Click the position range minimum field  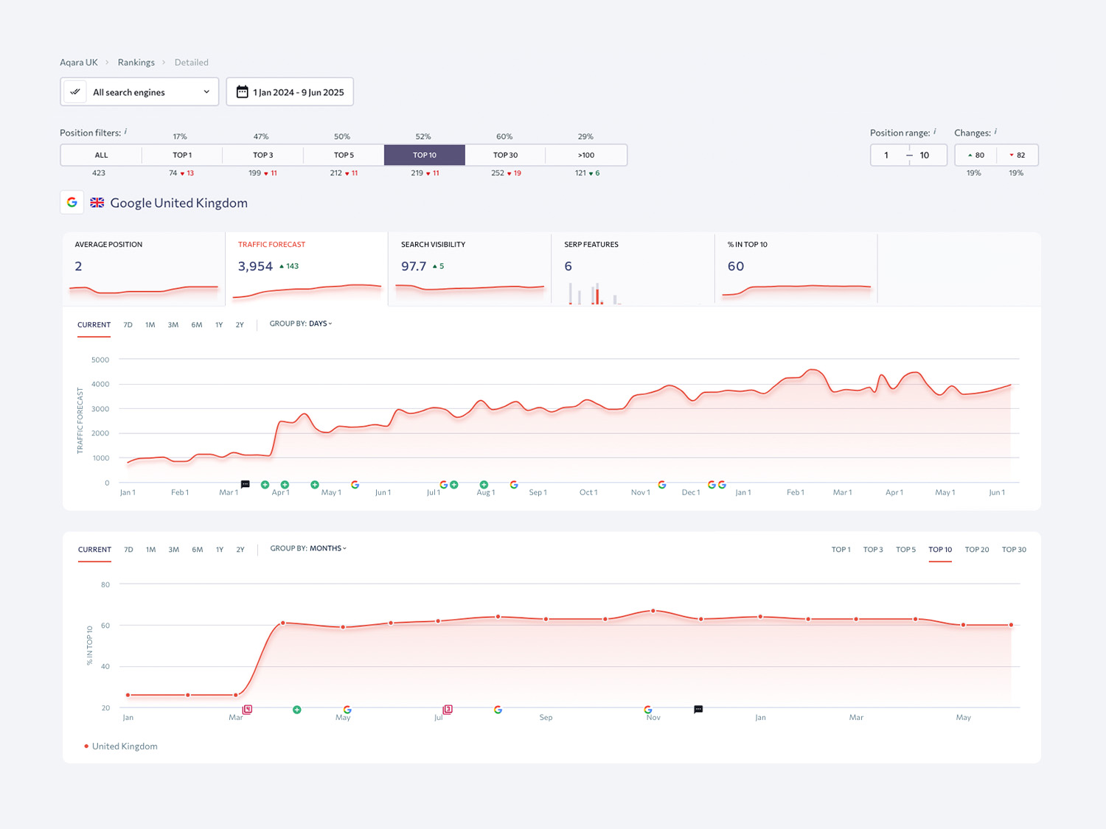click(887, 155)
